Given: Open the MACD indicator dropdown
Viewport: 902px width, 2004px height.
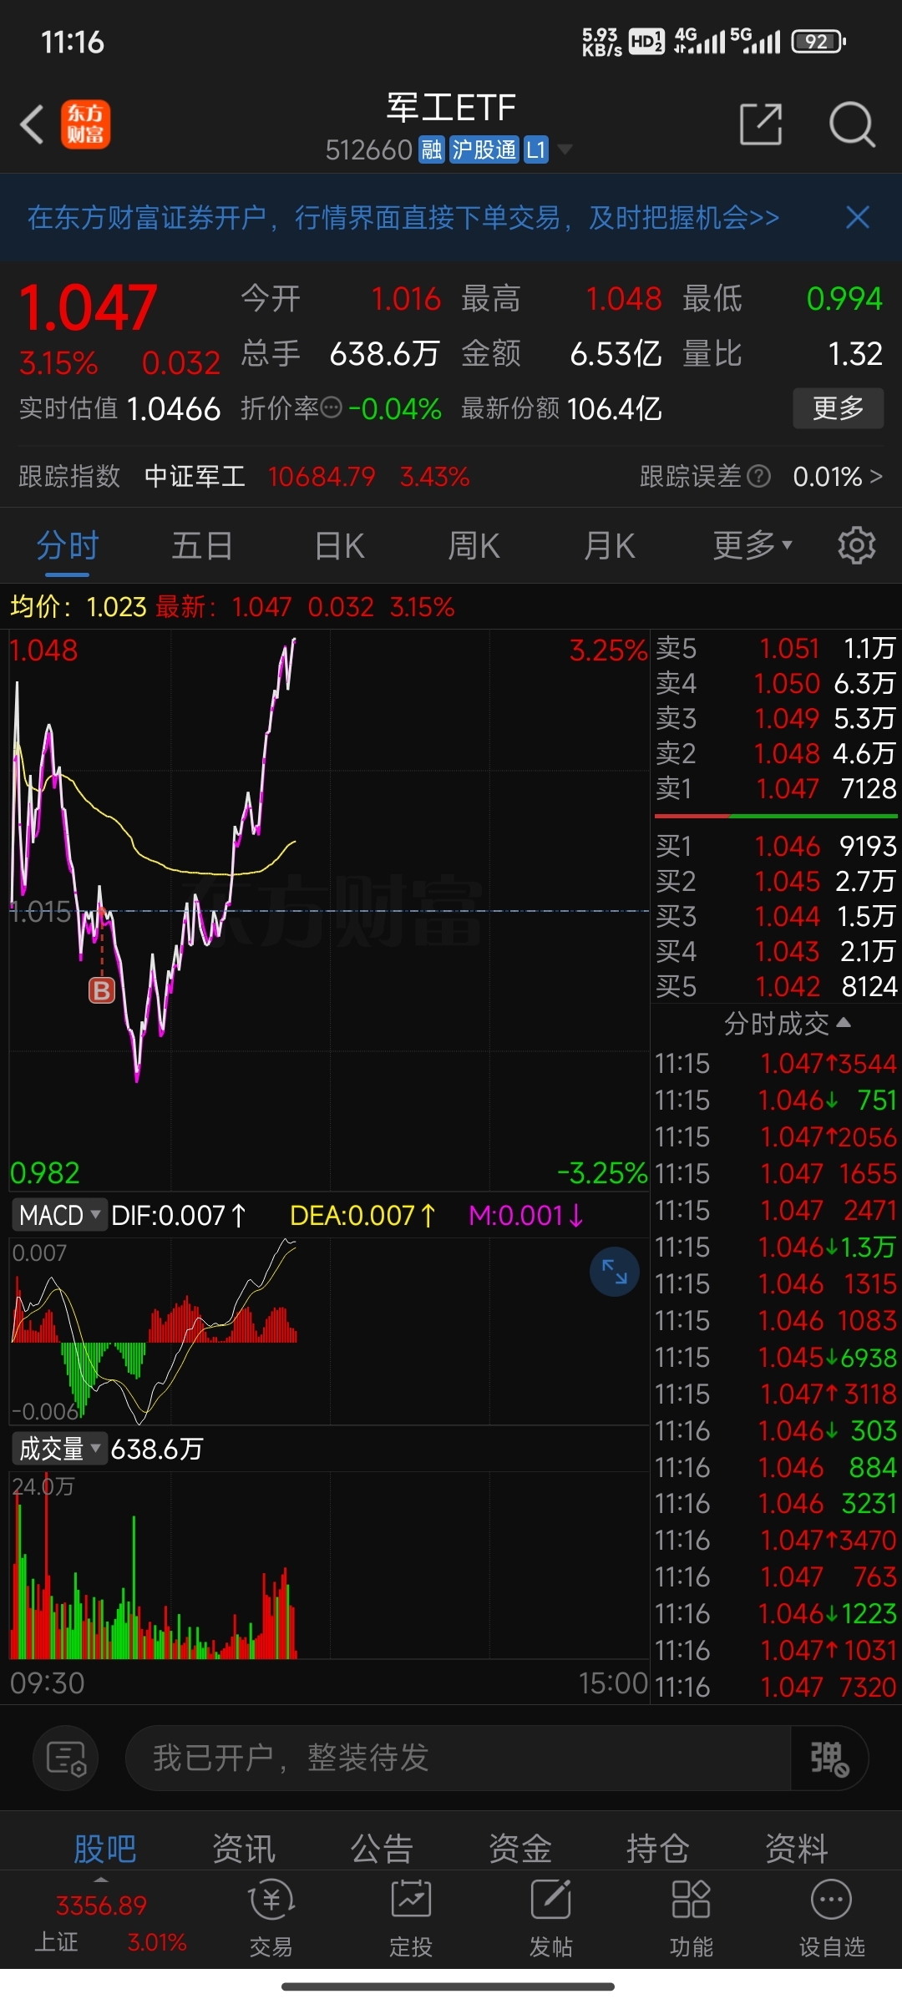Looking at the screenshot, I should (58, 1215).
